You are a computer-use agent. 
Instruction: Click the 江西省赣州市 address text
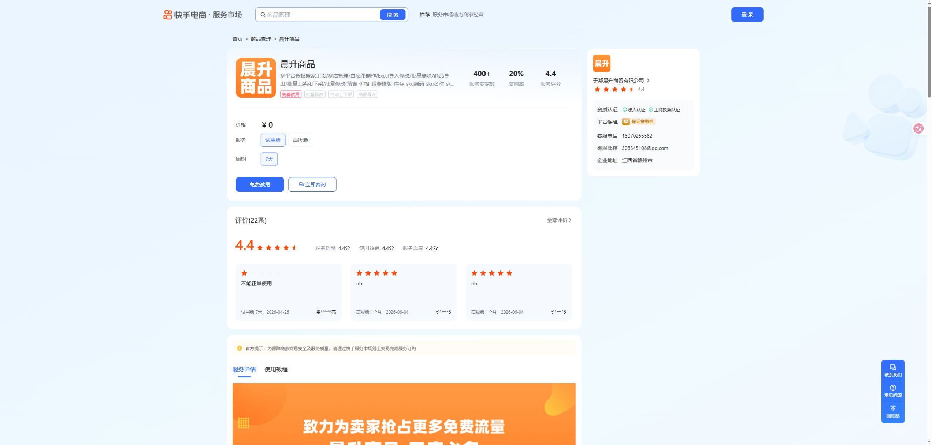tap(636, 161)
